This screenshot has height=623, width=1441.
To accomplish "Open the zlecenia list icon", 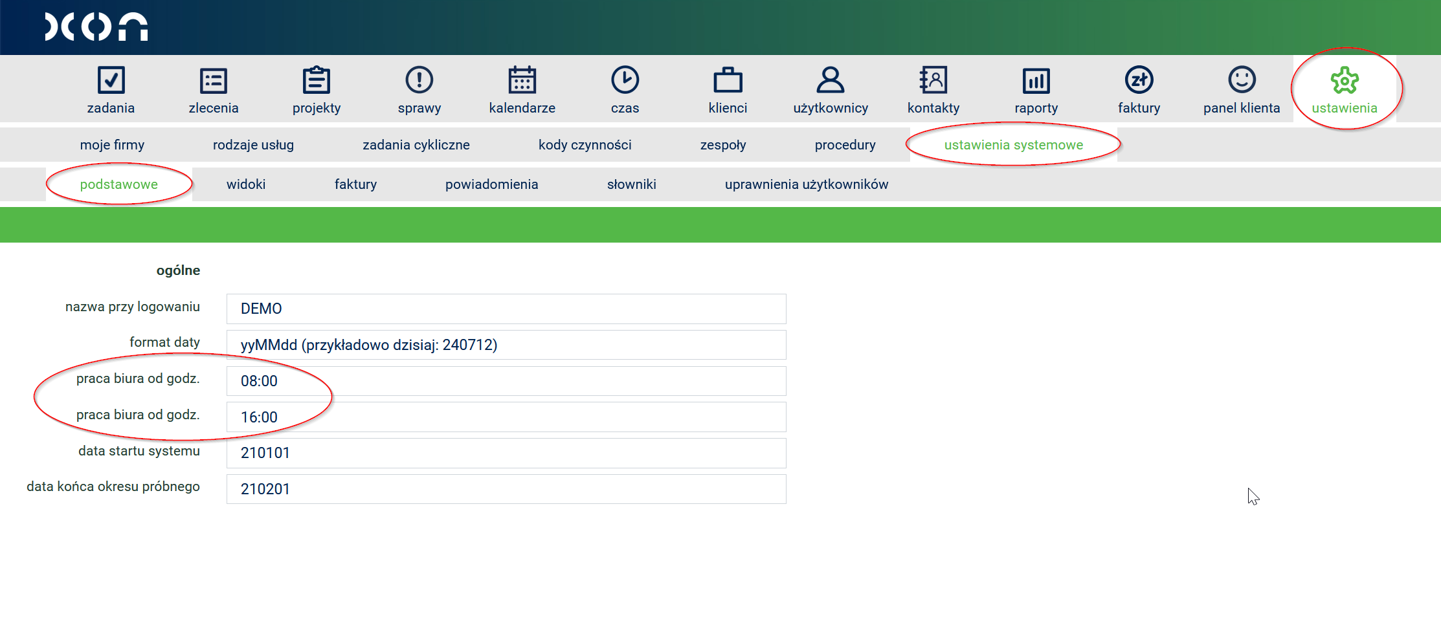I will coord(214,81).
